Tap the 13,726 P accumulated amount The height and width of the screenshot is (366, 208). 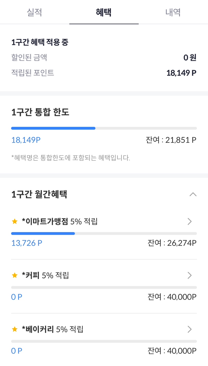27,243
